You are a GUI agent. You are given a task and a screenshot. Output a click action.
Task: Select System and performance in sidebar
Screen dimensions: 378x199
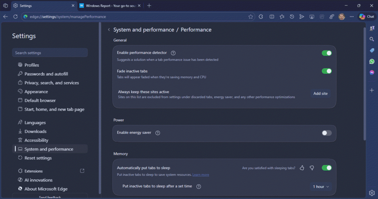point(50,149)
